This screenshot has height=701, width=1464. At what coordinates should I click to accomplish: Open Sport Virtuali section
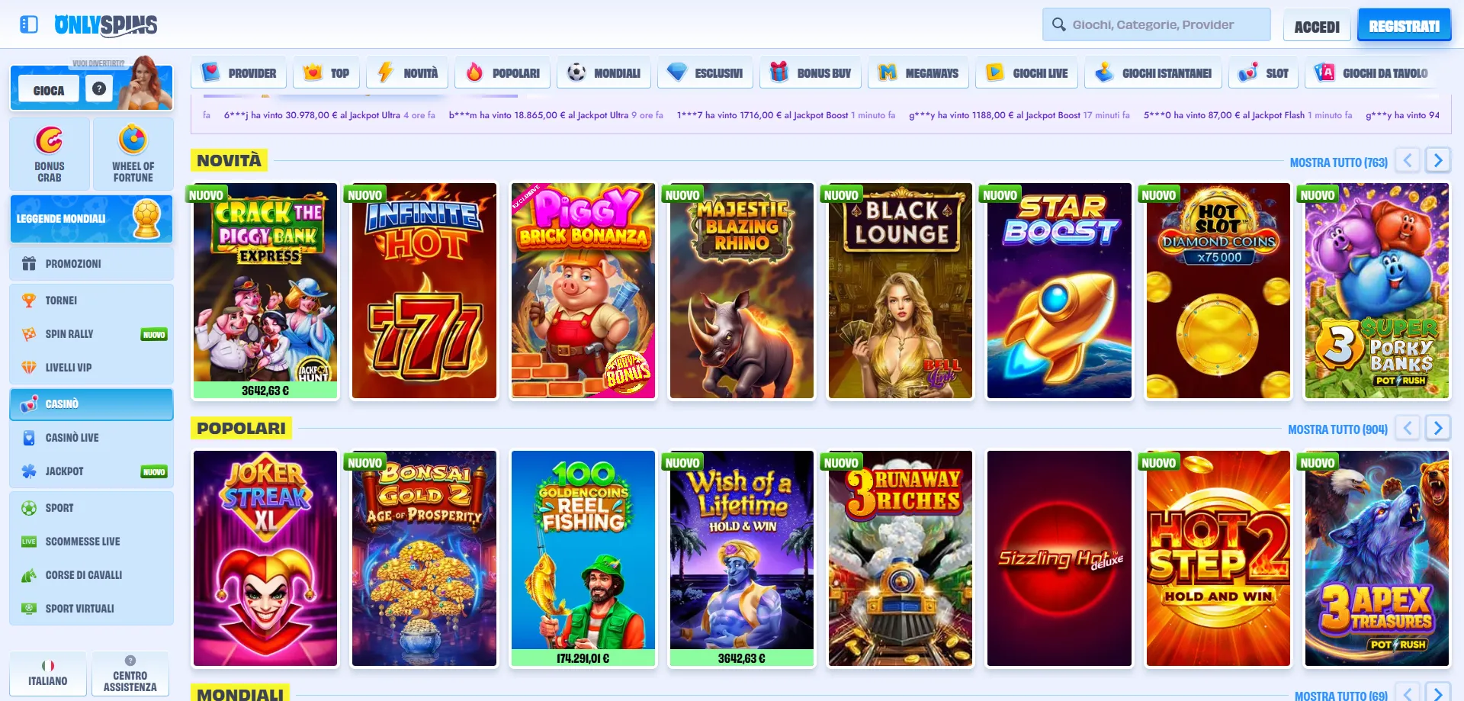tap(91, 609)
